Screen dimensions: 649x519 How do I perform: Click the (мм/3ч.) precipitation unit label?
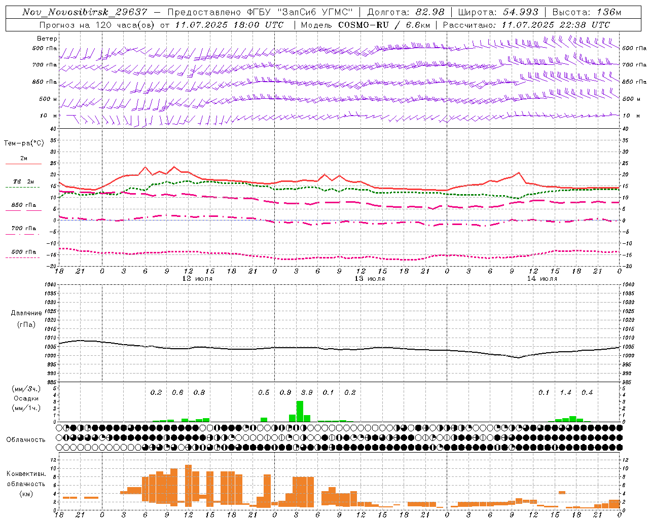[26, 389]
